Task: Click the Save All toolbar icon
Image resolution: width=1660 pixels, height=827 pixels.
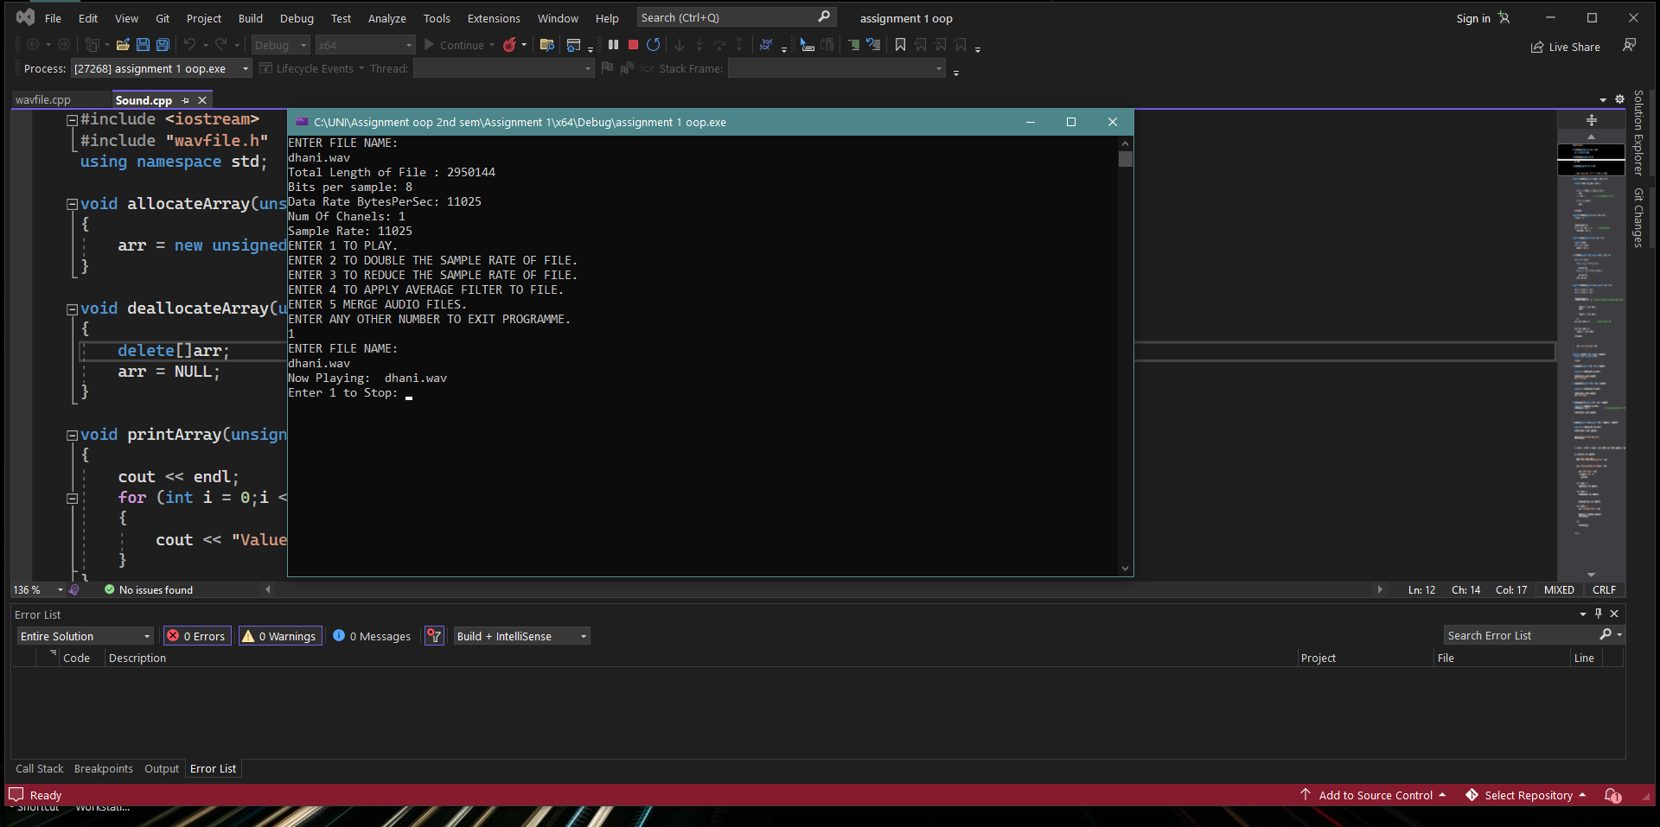Action: (163, 45)
